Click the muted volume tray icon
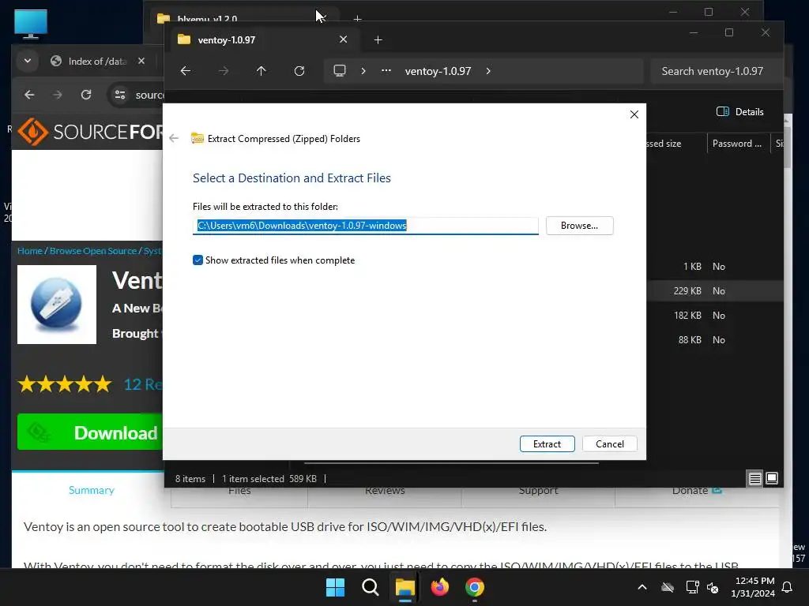The height and width of the screenshot is (606, 809). (713, 587)
